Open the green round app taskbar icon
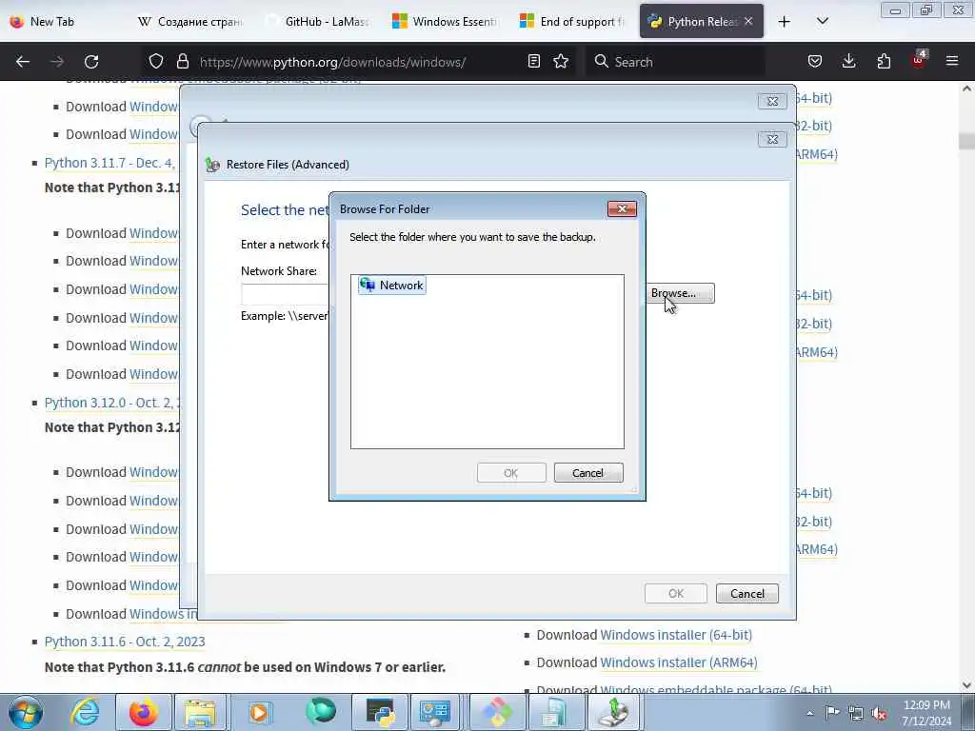Image resolution: width=975 pixels, height=731 pixels. point(321,712)
